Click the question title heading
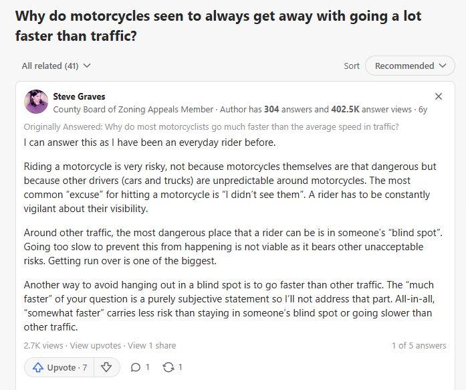 coord(218,25)
